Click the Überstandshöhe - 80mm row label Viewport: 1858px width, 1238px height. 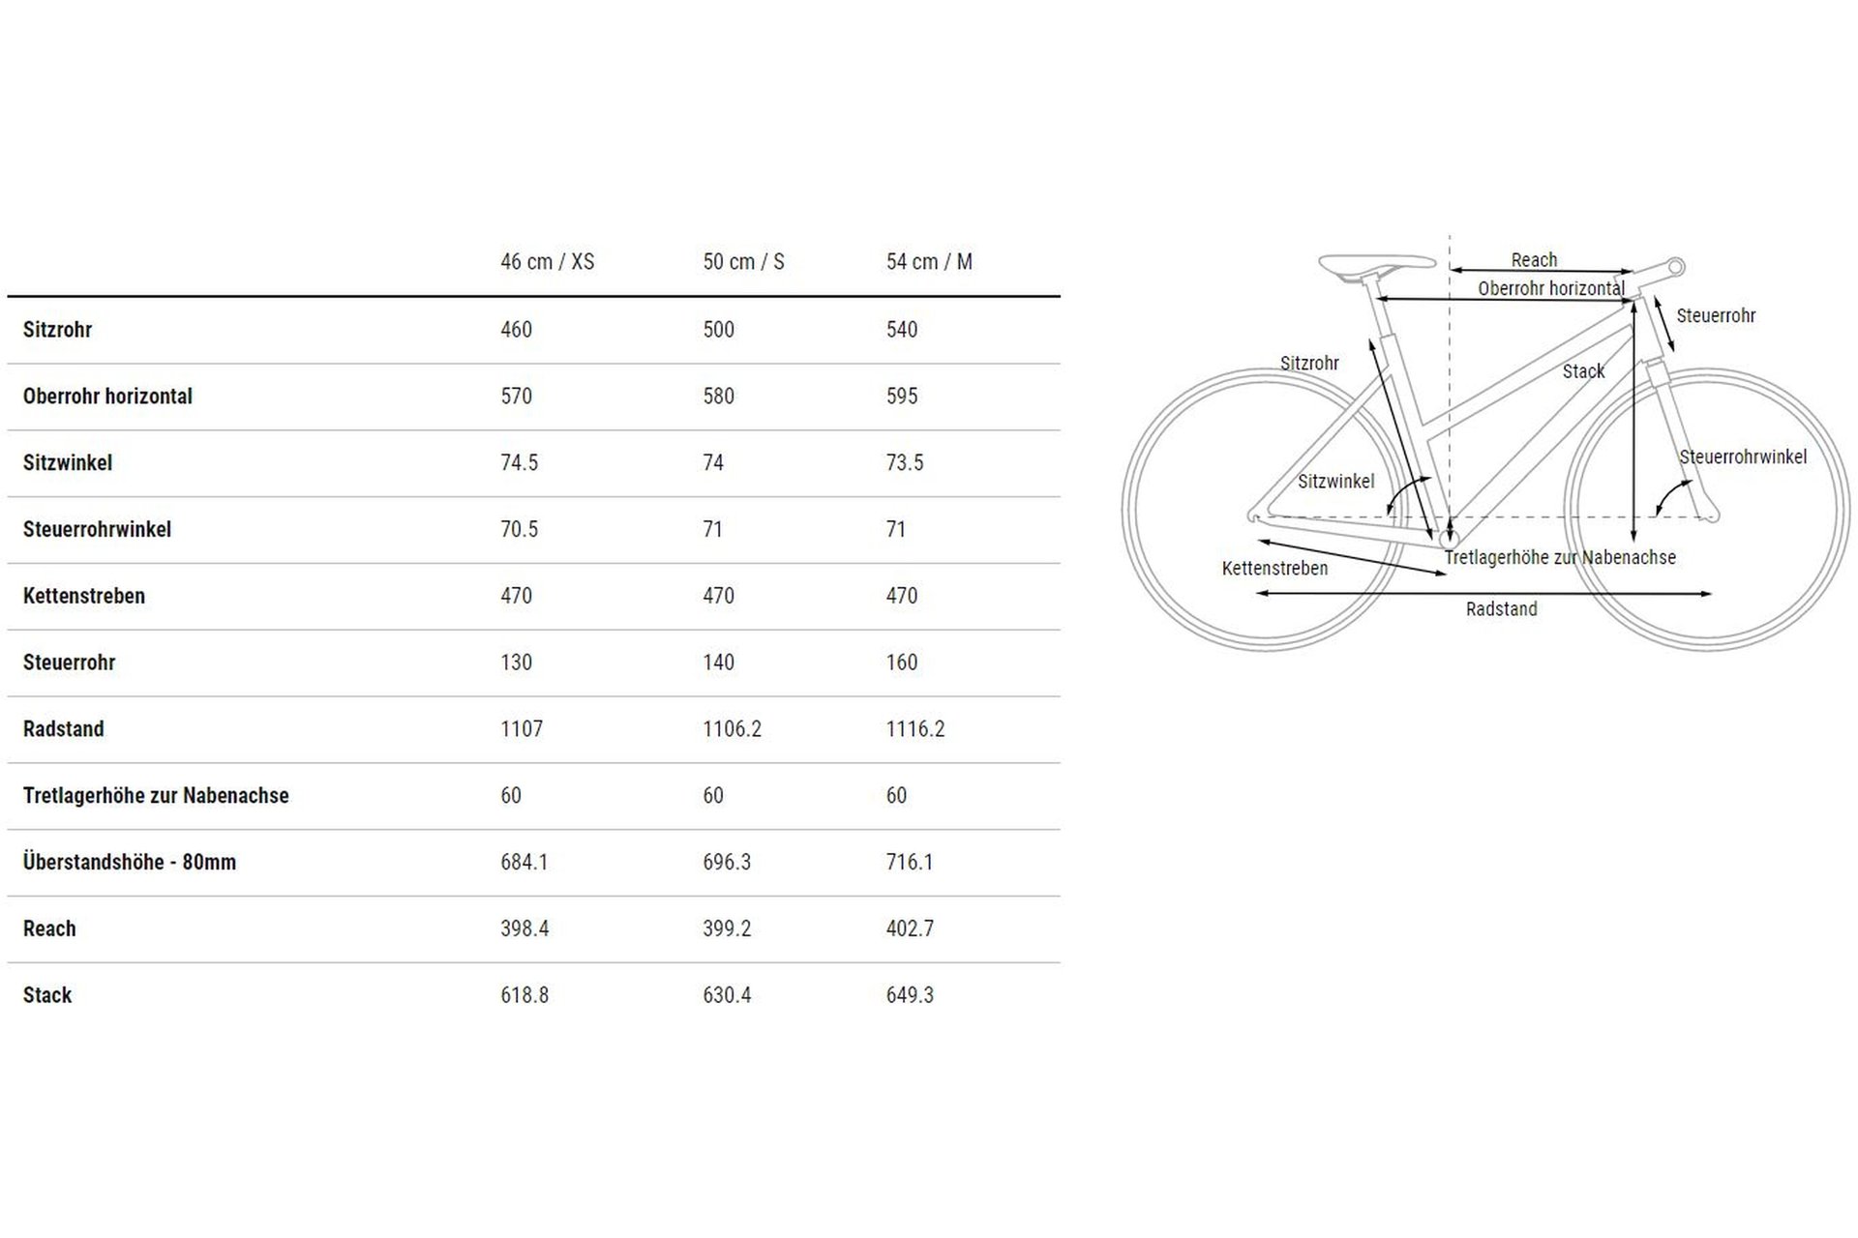(130, 862)
